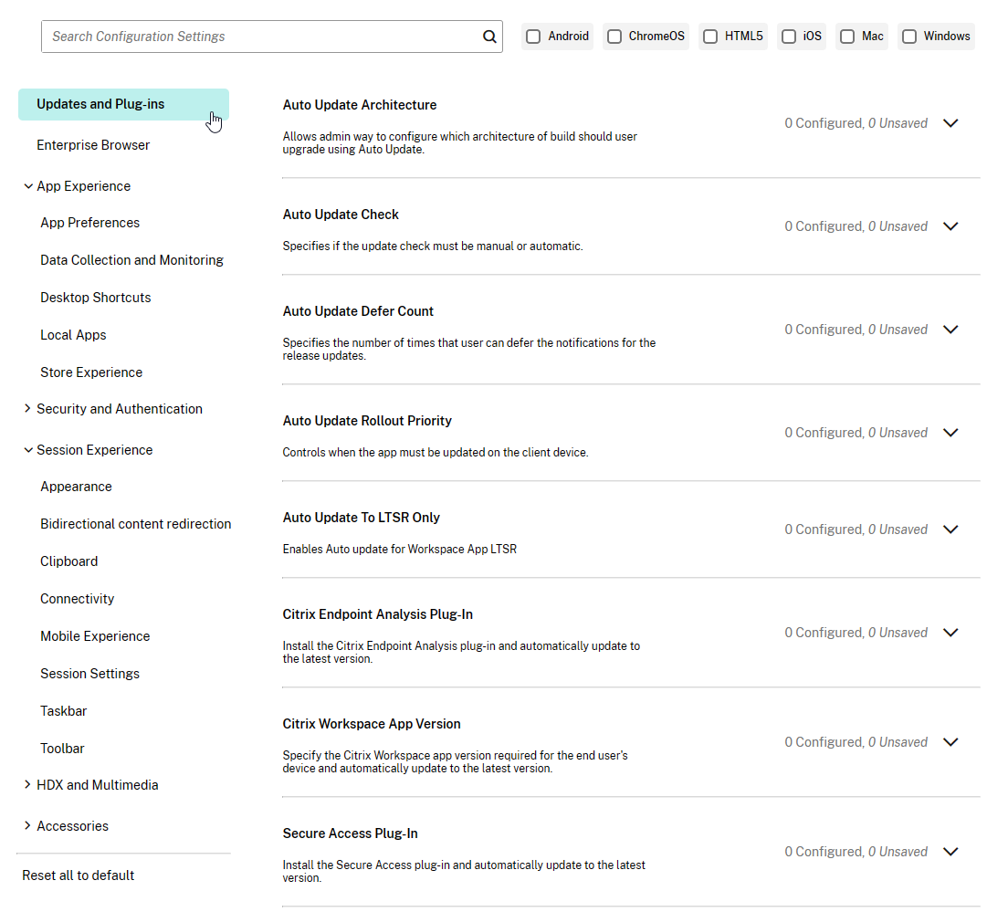This screenshot has width=987, height=912.
Task: Click the search magnifier icon
Action: point(489,37)
